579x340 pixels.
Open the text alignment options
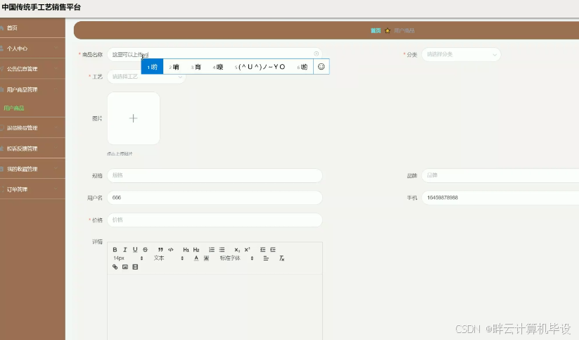coord(266,258)
